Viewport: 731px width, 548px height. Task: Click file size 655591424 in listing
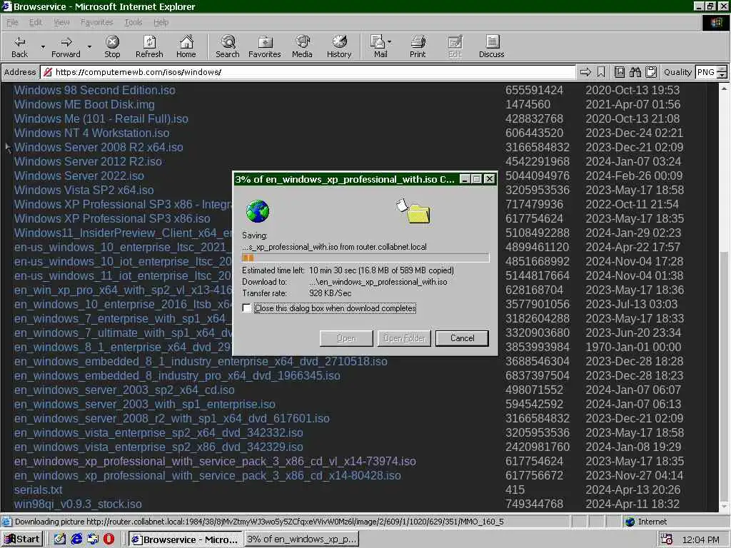coord(534,90)
